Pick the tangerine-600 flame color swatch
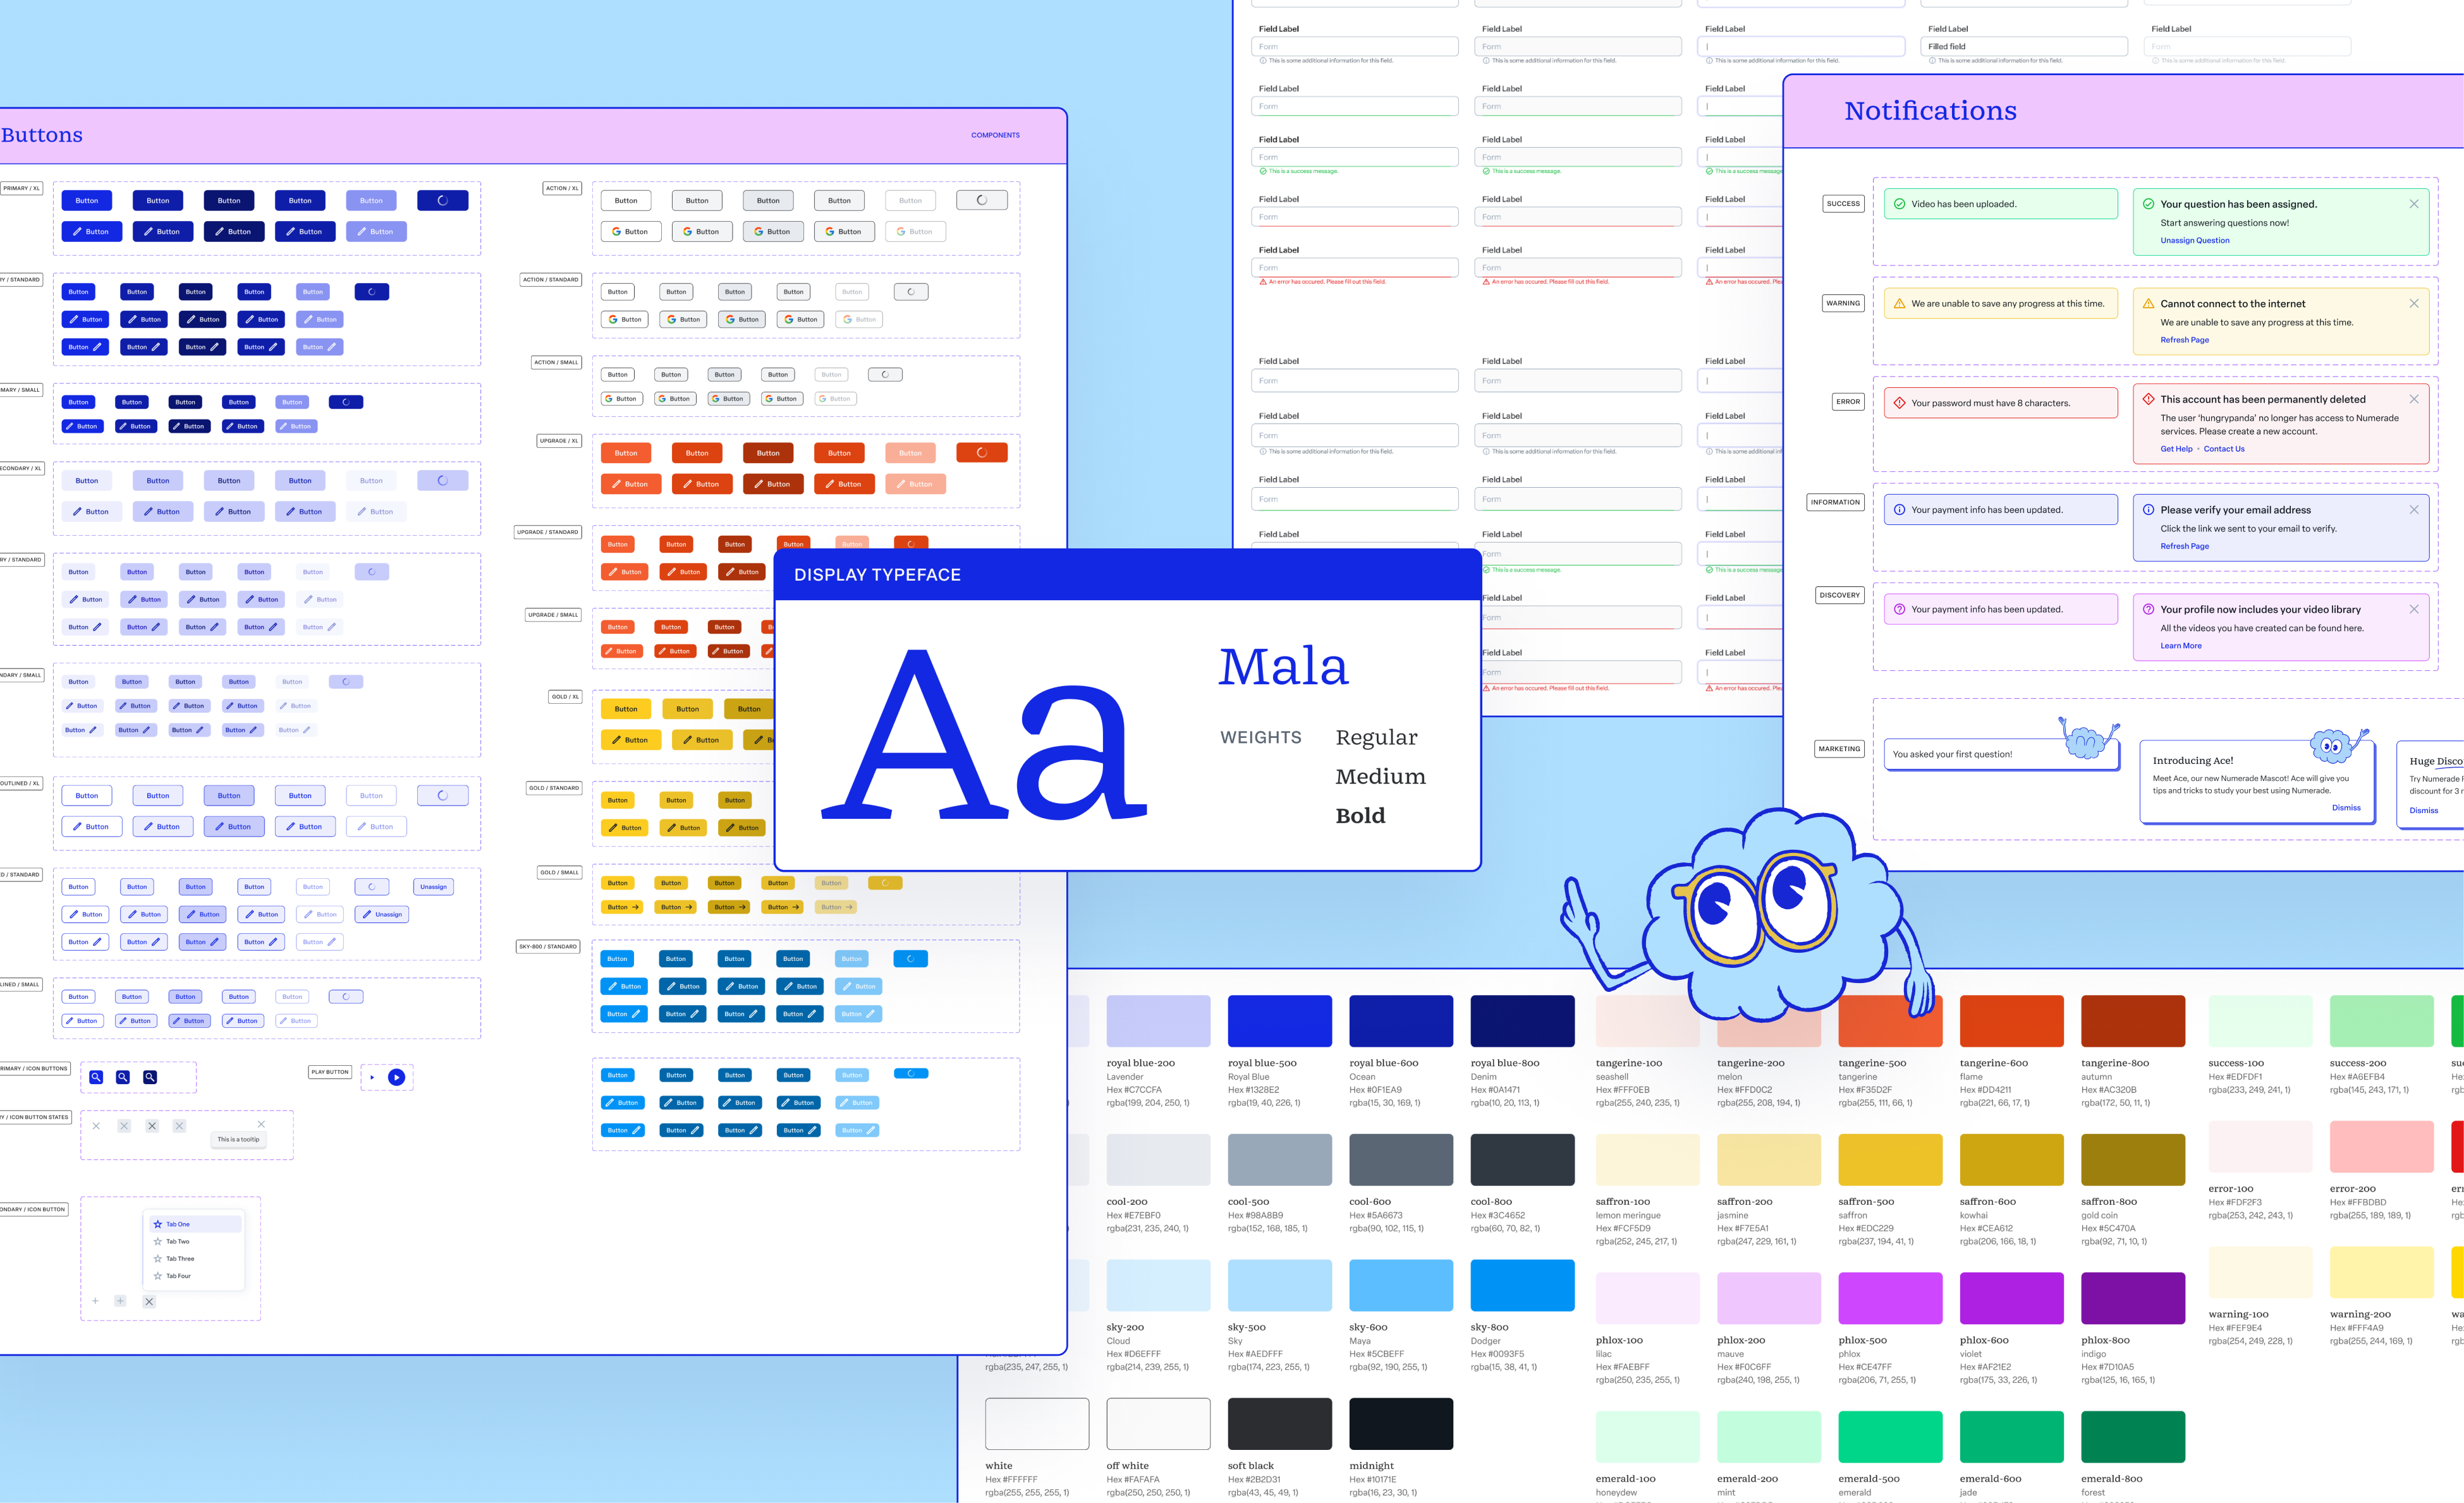 (2011, 1022)
